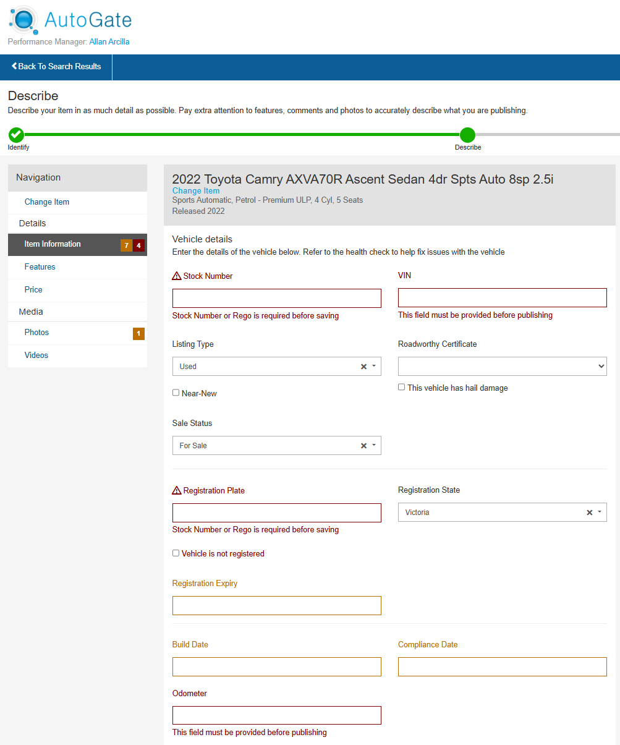Check Vehicle is not registered
Image resolution: width=620 pixels, height=745 pixels.
pyautogui.click(x=176, y=553)
